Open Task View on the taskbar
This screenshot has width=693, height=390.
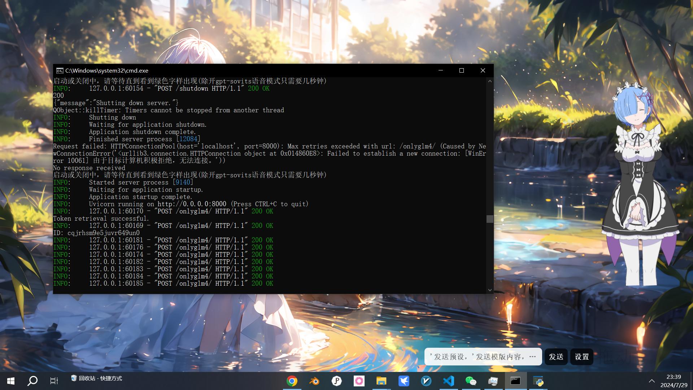coord(54,381)
